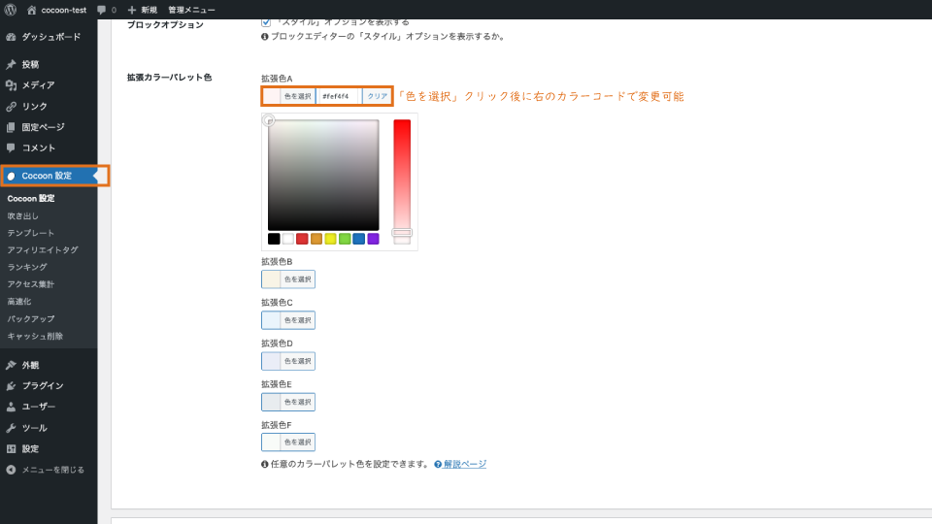Click the 外観 appearance brush icon
The width and height of the screenshot is (932, 524).
coord(11,365)
